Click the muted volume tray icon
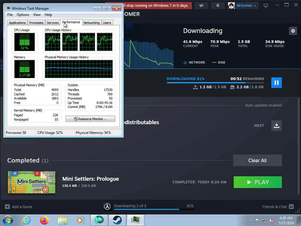 click(271, 220)
